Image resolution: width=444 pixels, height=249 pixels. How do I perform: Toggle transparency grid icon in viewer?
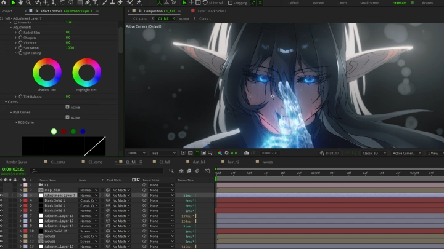(x=191, y=153)
